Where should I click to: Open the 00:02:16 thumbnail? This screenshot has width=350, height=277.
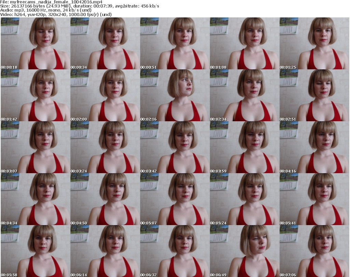point(175,95)
